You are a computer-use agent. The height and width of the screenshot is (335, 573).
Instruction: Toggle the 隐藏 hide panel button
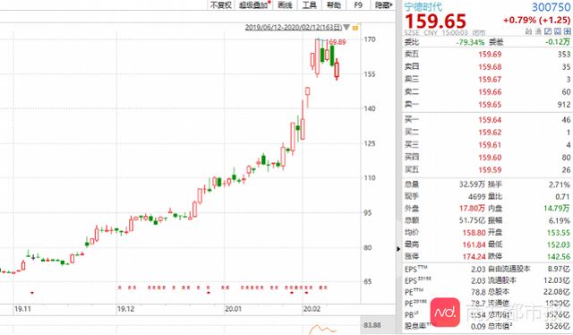click(x=383, y=4)
